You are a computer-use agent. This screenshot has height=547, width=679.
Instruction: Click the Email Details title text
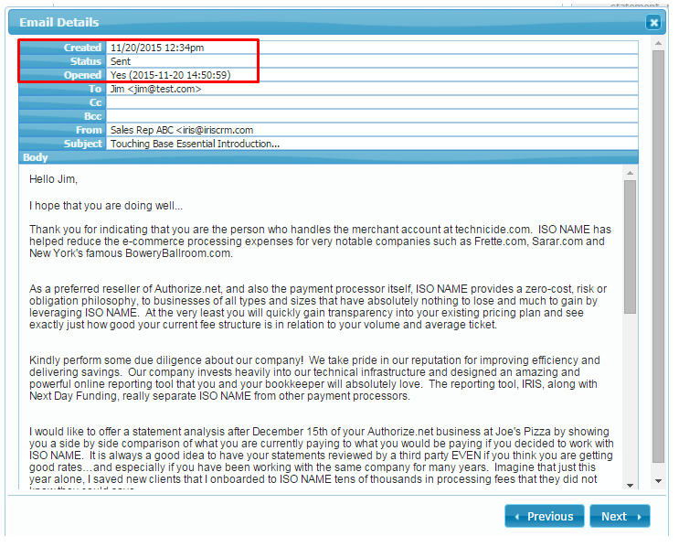(x=58, y=22)
